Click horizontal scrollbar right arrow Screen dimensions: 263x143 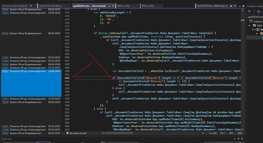coord(203,133)
